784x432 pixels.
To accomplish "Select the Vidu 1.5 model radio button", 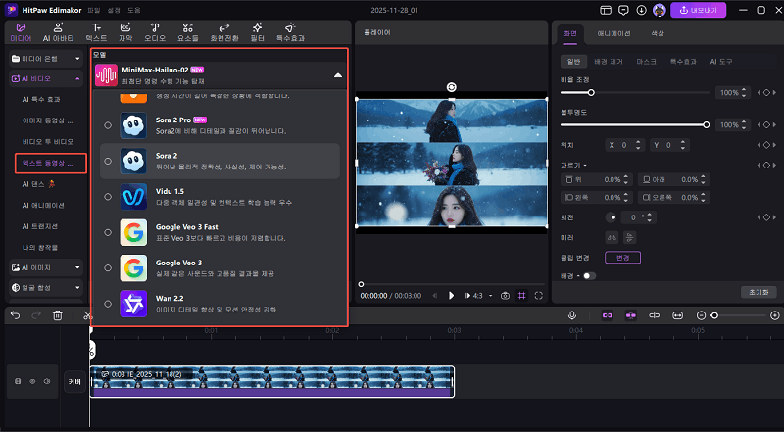I will [108, 197].
